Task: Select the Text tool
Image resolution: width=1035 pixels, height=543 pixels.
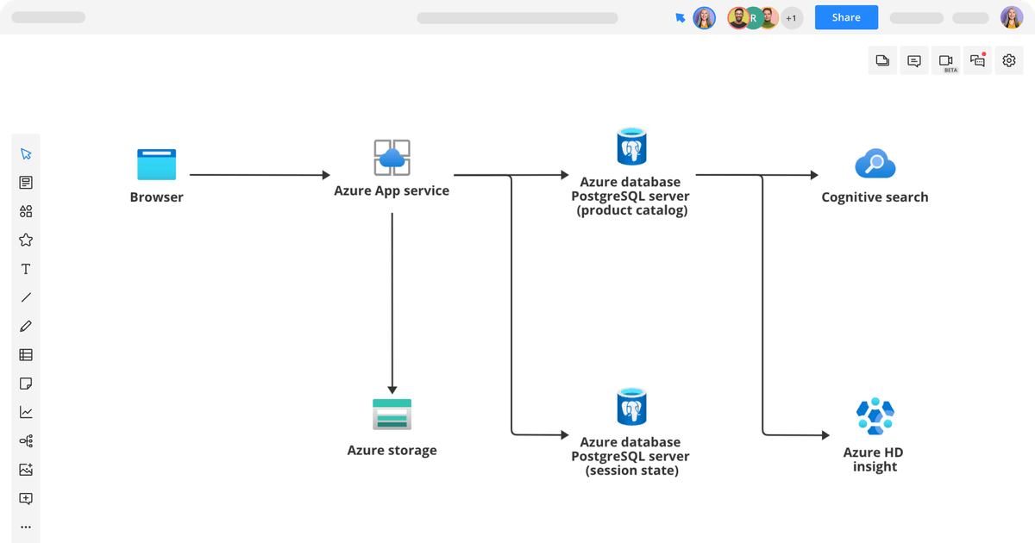Action: click(x=26, y=269)
